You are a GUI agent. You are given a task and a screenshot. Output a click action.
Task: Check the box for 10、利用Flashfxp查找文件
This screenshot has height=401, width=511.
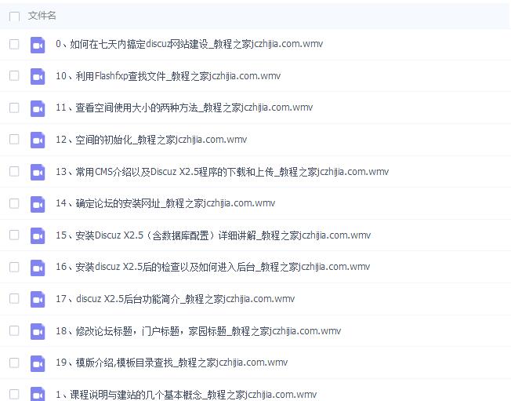[x=14, y=75]
